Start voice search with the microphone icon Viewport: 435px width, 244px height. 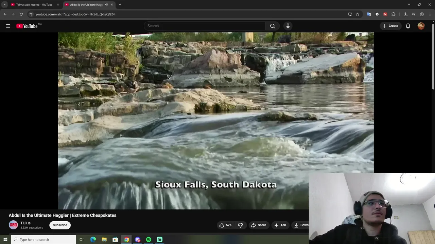[288, 26]
